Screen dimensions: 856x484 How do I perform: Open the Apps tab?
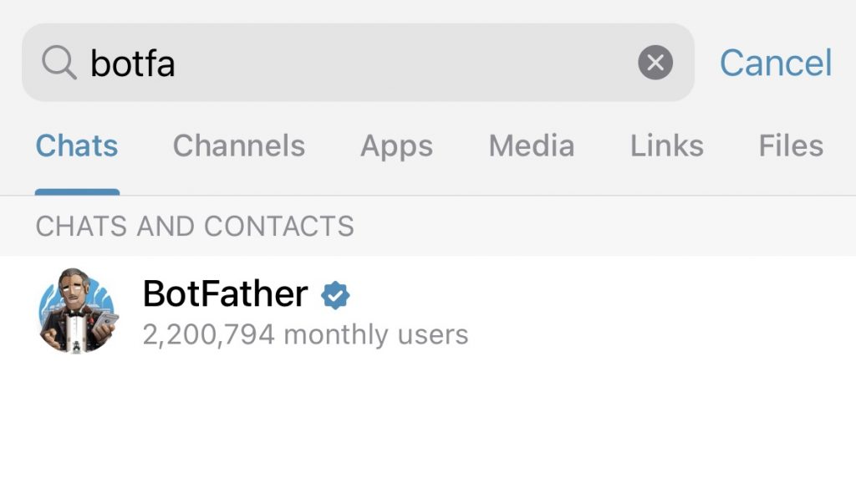coord(397,147)
